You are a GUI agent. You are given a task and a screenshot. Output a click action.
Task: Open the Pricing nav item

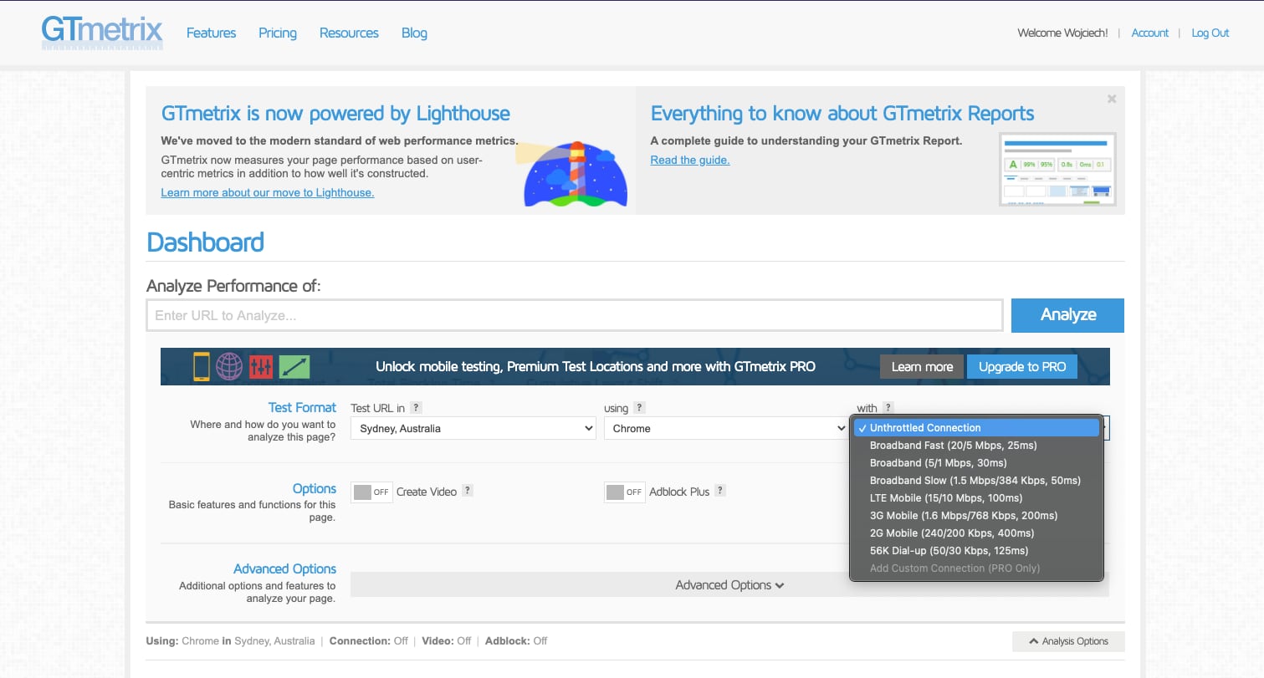(278, 33)
